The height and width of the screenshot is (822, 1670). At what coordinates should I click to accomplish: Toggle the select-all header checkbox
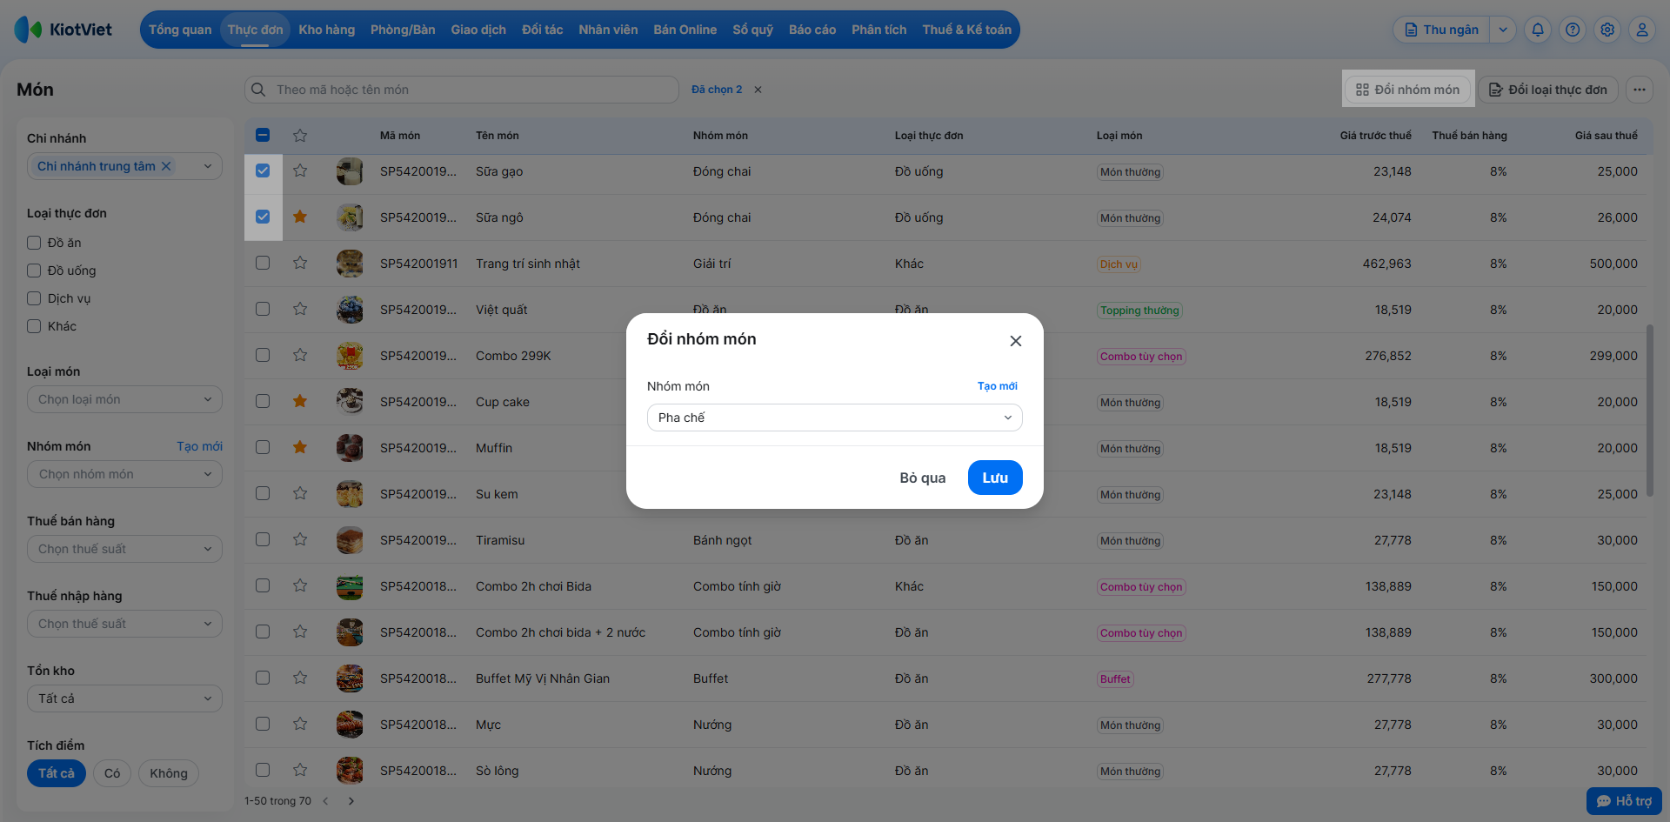point(263,135)
